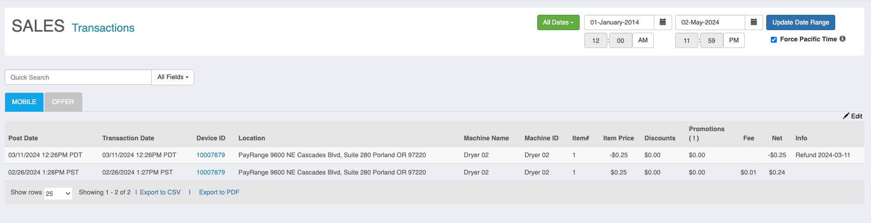Open the end date calendar picker icon

tap(753, 22)
